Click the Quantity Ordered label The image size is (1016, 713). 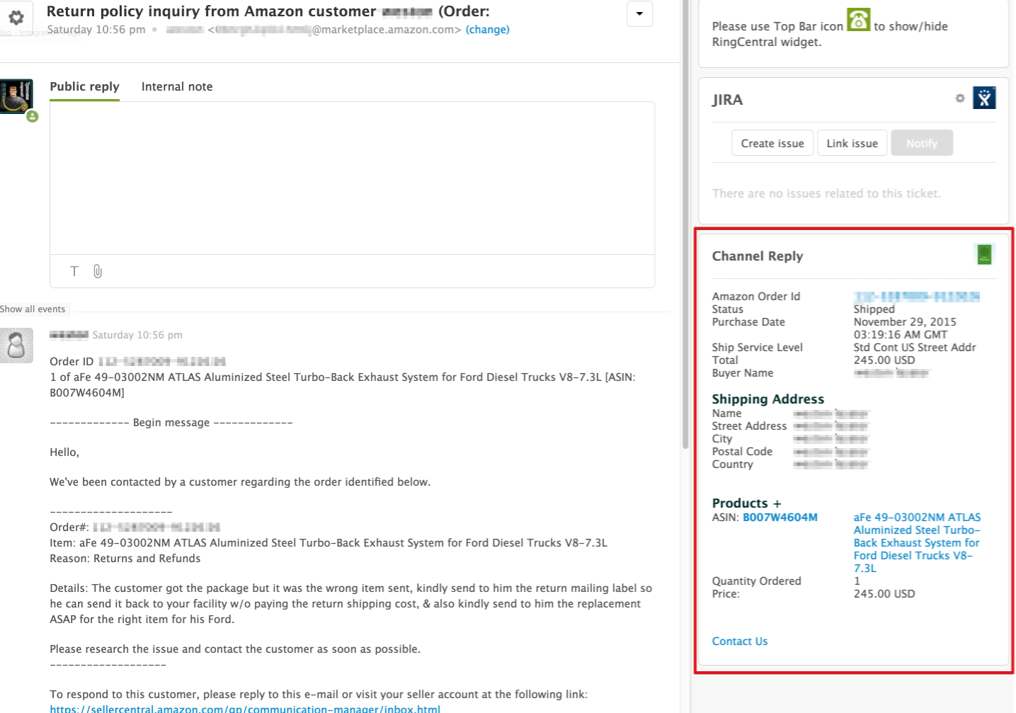(x=757, y=581)
